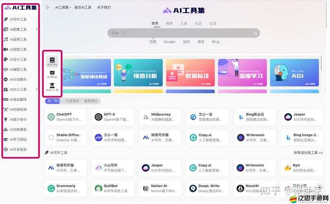The height and width of the screenshot is (204, 330).
Task: Open AI视频工具 camera sidebar item
Action: [16, 49]
